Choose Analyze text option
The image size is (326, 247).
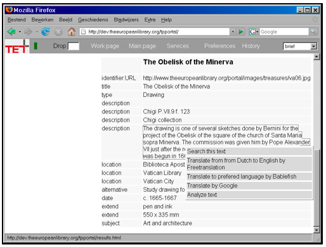249,194
